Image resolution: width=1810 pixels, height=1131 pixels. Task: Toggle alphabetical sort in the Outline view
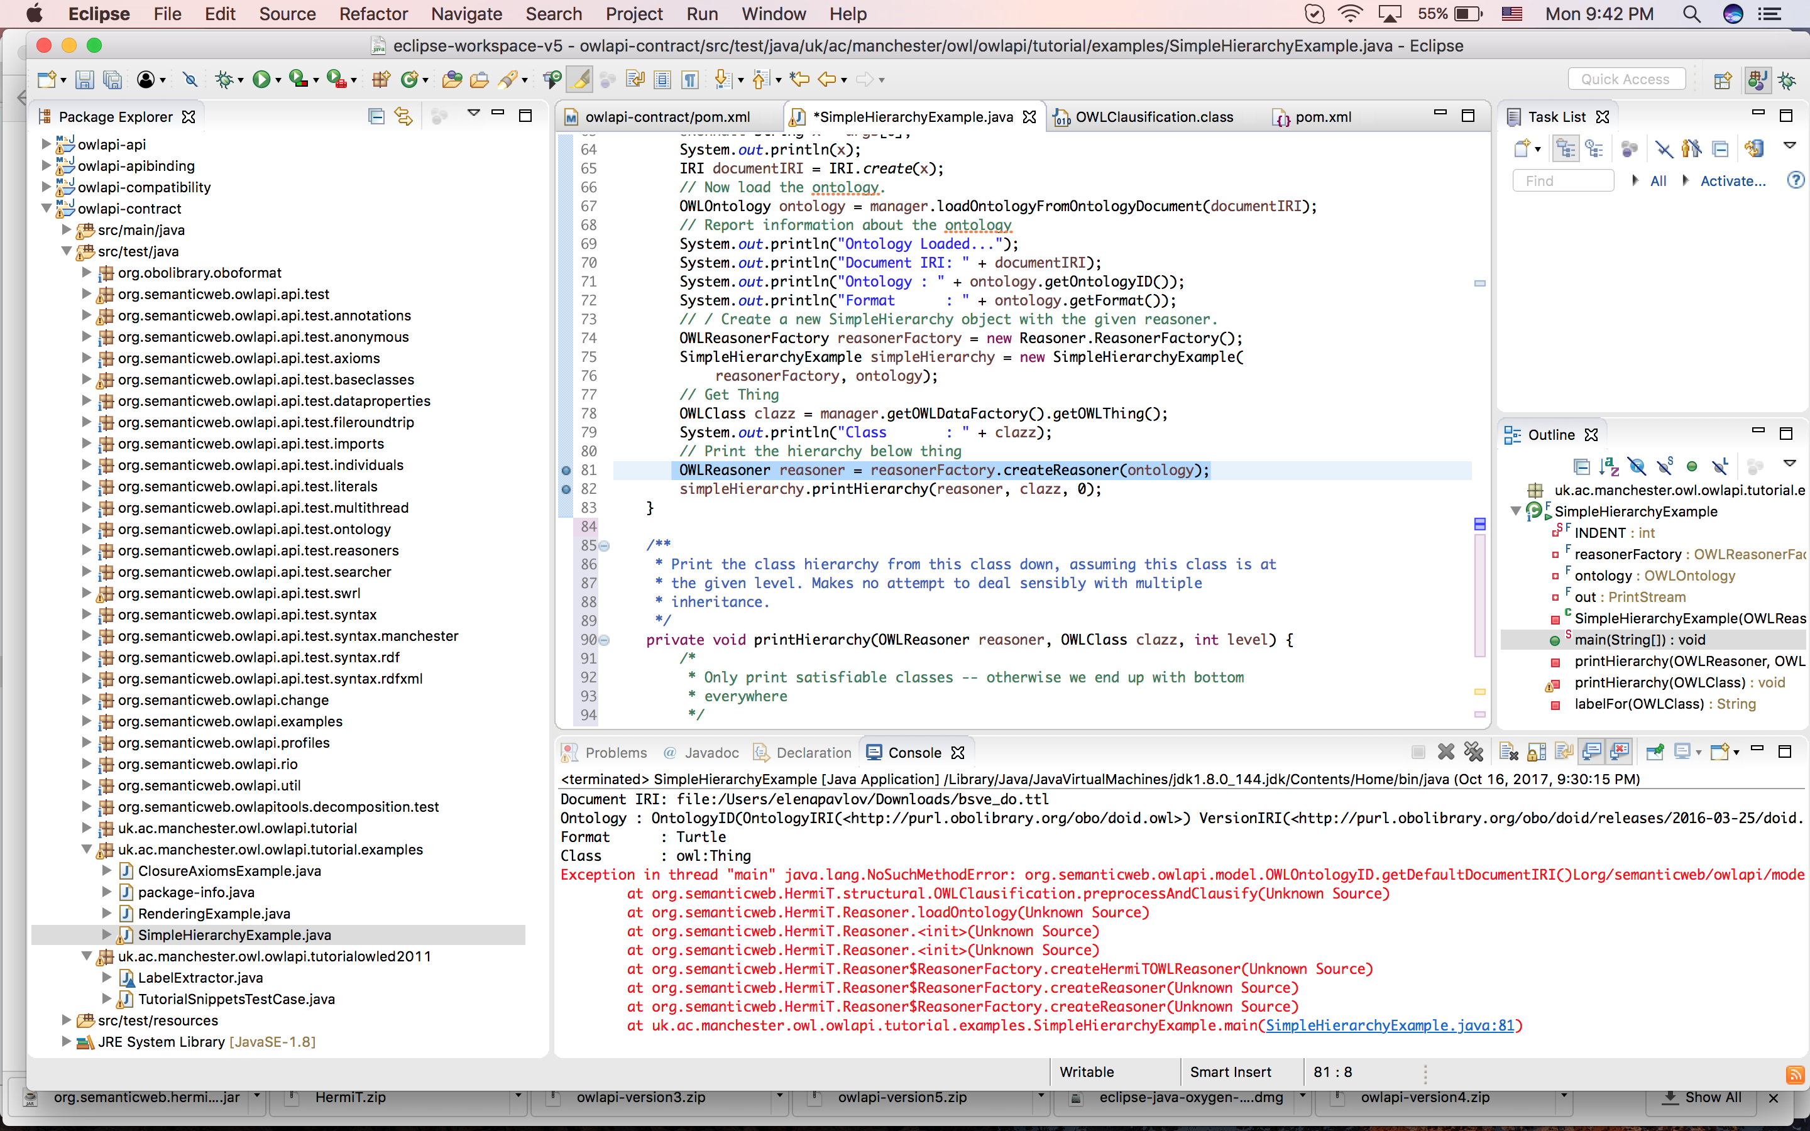click(1610, 466)
